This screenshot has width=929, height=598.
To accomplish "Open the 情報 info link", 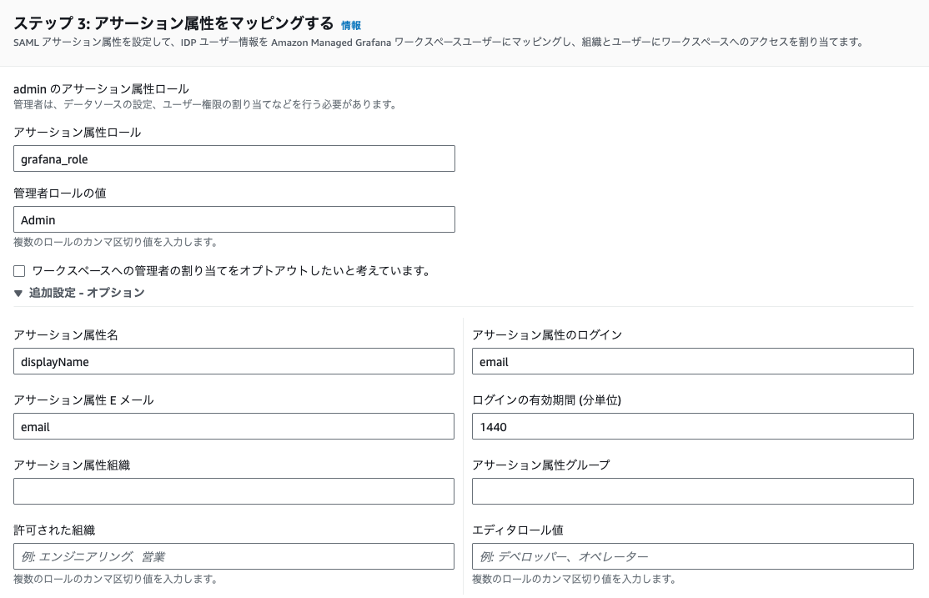I will [x=351, y=26].
